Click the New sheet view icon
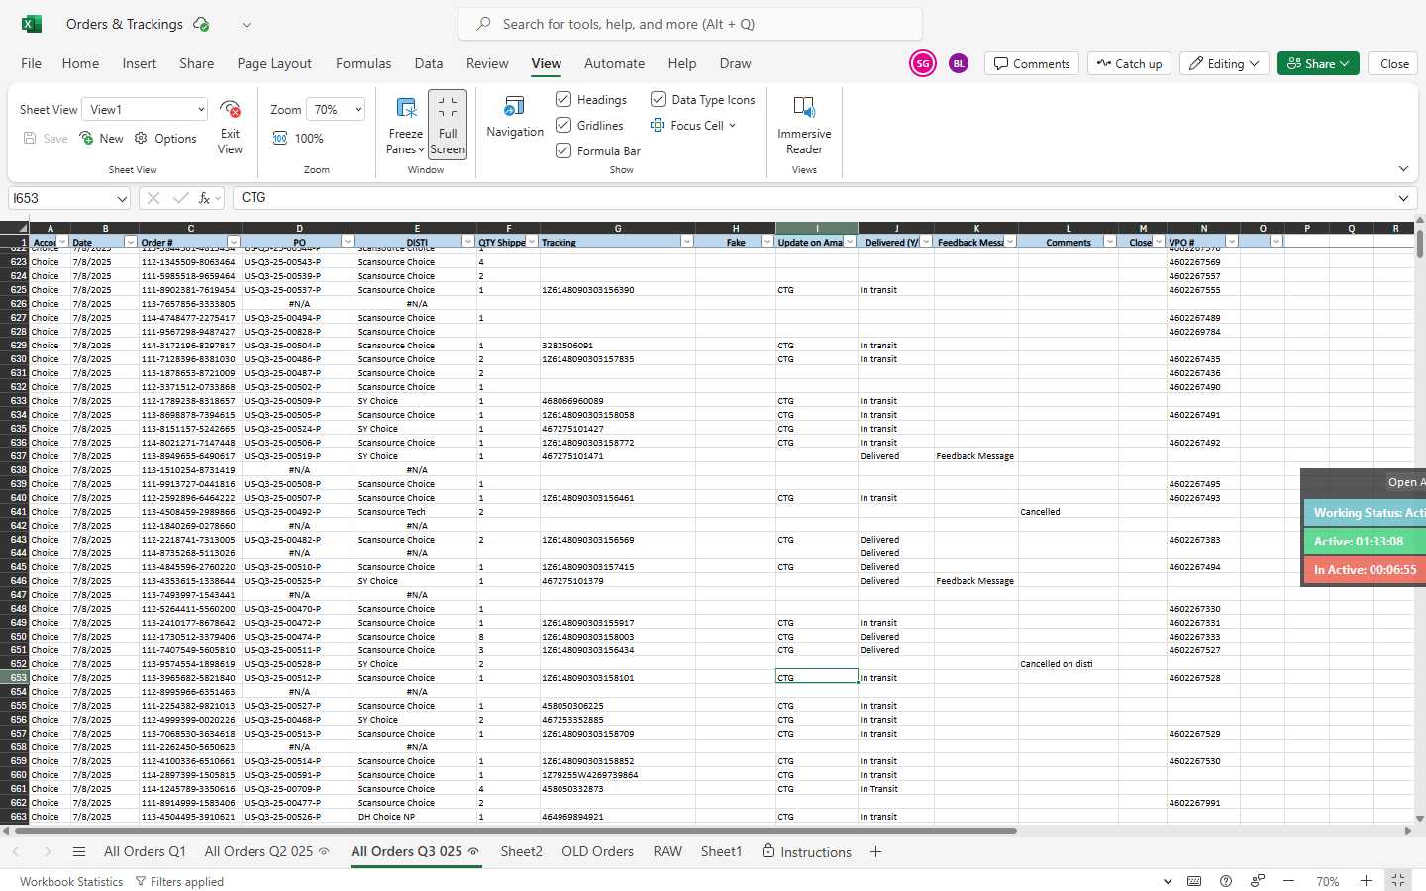The width and height of the screenshot is (1426, 891). 87,138
